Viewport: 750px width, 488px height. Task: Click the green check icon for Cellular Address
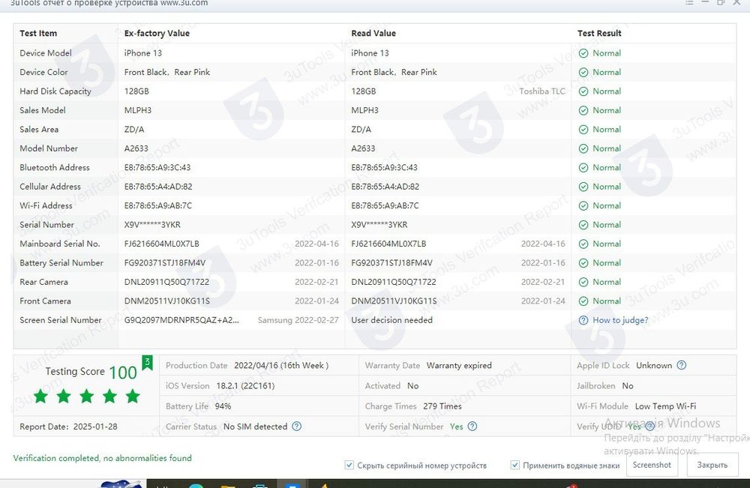583,187
